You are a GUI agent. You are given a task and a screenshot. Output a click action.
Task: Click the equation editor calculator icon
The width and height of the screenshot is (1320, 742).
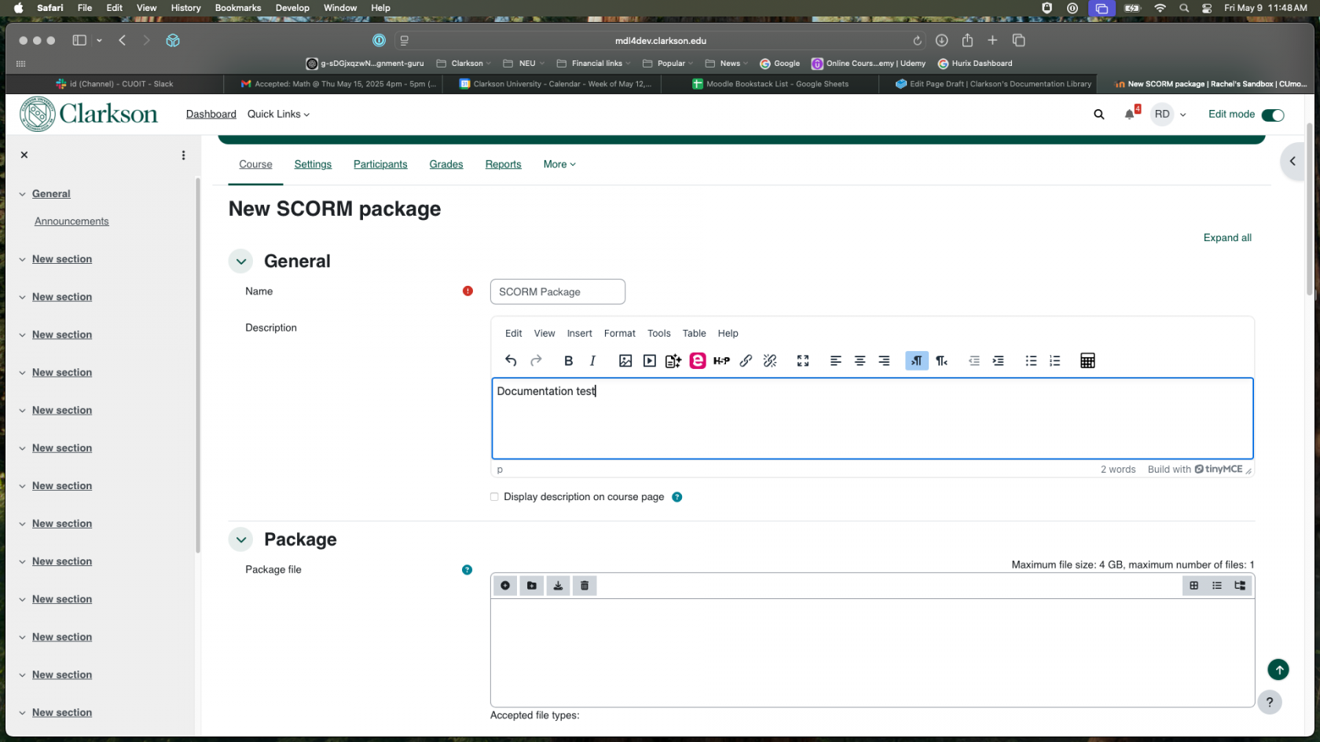[x=1087, y=360]
